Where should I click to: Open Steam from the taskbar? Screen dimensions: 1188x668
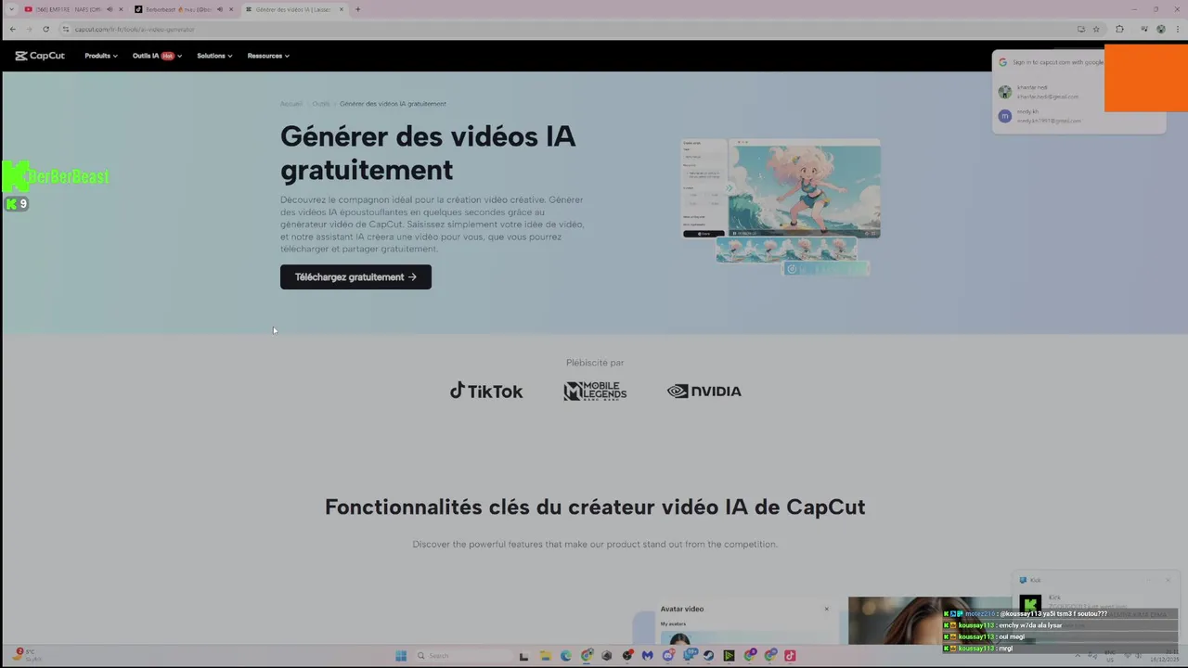click(x=709, y=655)
